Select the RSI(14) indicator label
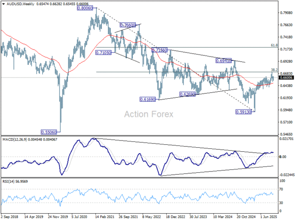The height and width of the screenshot is (221, 295). coord(10,183)
